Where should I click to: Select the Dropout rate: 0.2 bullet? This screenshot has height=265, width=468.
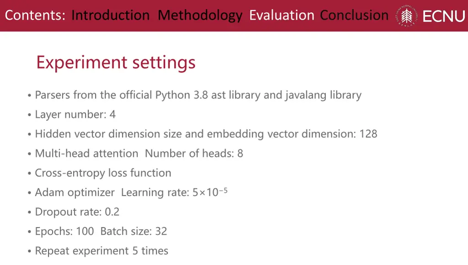77,212
